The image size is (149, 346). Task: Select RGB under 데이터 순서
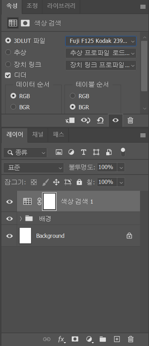point(13,96)
